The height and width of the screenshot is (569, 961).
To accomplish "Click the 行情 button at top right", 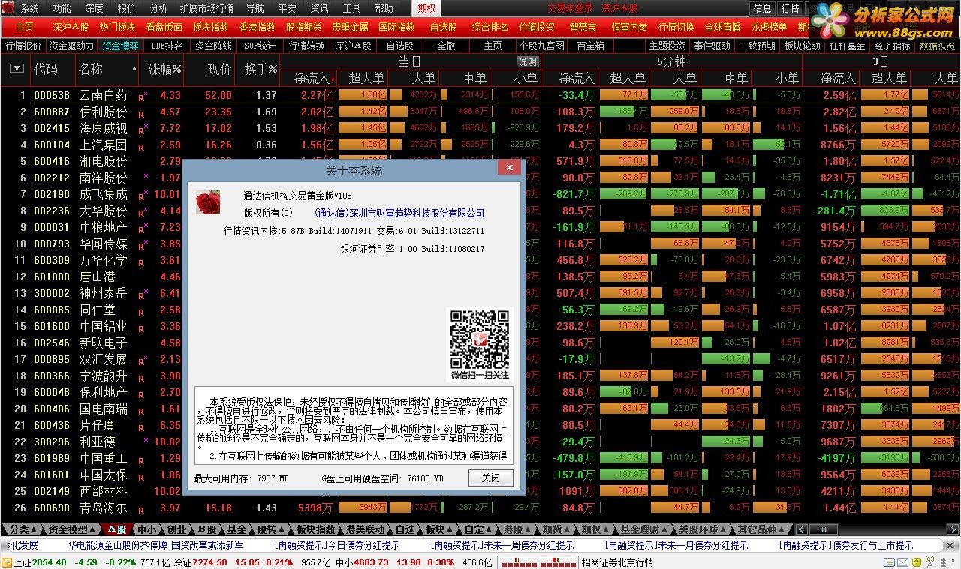I will (x=790, y=9).
